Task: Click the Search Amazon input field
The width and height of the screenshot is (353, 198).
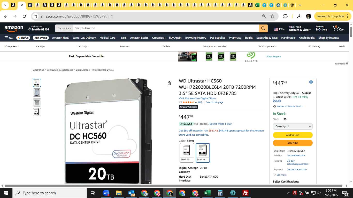Action: tap(166, 28)
